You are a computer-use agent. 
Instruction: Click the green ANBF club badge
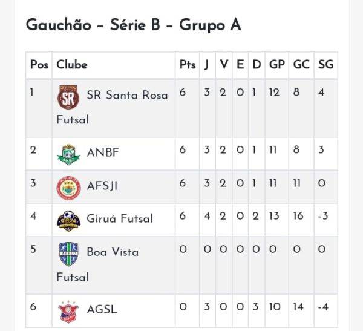pyautogui.click(x=68, y=154)
